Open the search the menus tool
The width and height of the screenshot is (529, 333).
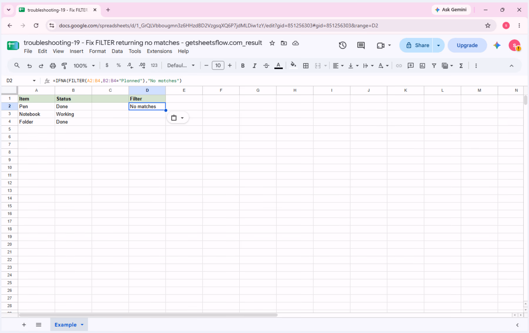tap(17, 66)
